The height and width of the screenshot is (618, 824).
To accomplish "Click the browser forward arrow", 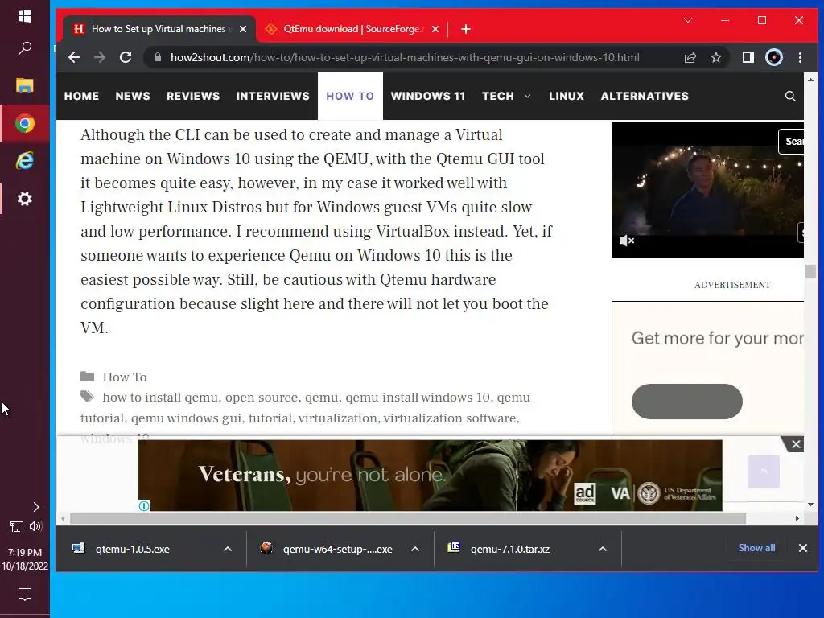I will pos(99,57).
